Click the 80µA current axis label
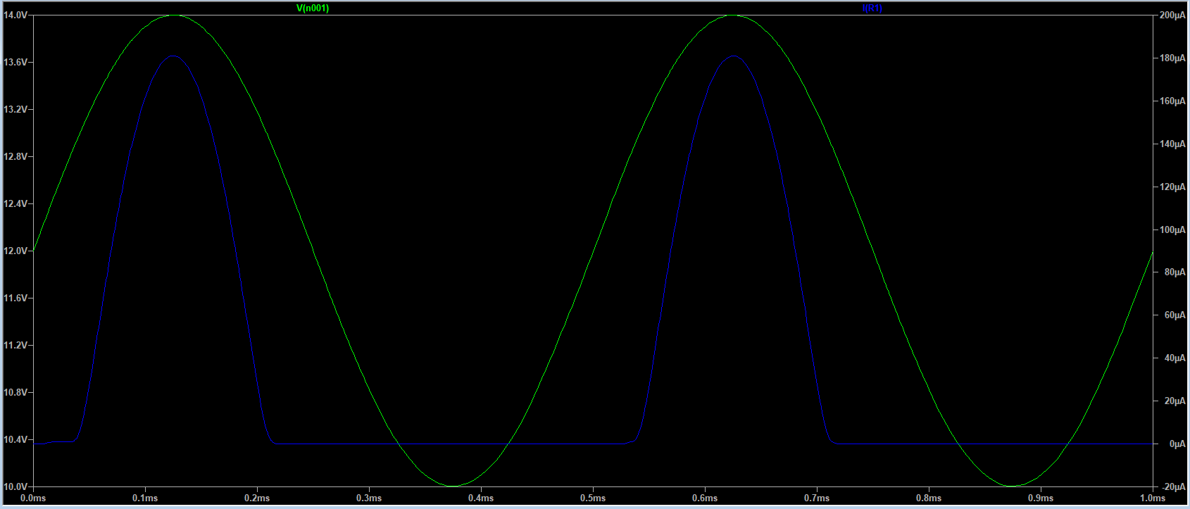 (x=1175, y=272)
